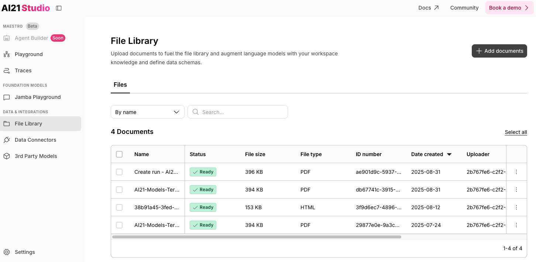Click the Agent Builder robot icon
Image resolution: width=536 pixels, height=262 pixels.
pos(7,38)
